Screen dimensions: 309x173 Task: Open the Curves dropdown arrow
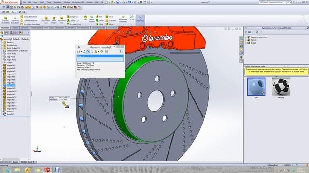pyautogui.click(x=131, y=25)
